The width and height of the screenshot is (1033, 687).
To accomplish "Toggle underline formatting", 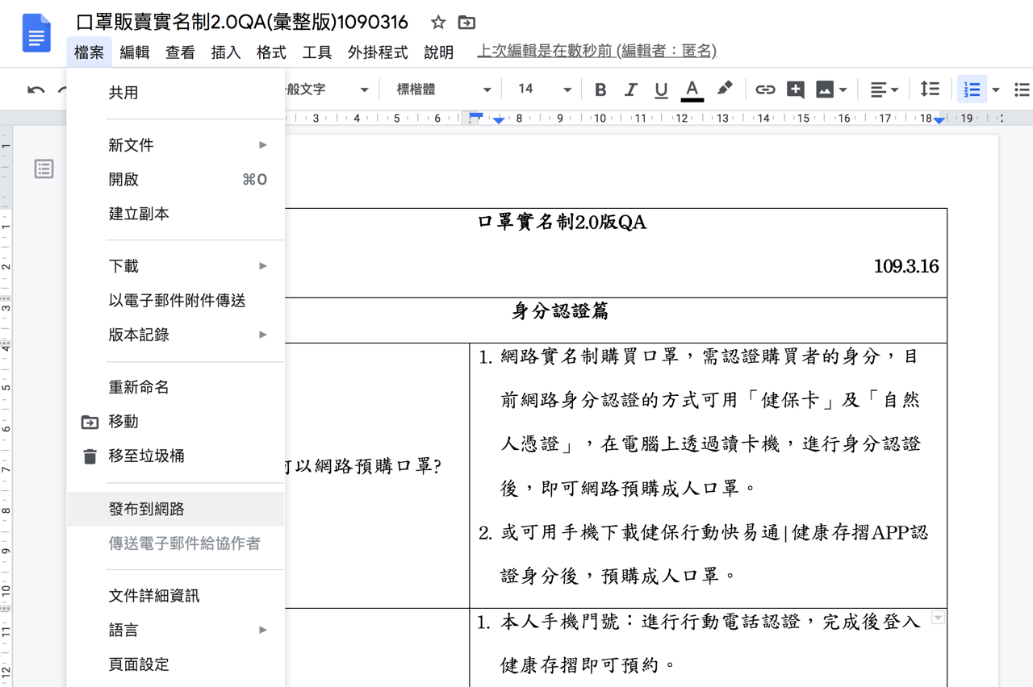I will point(661,90).
